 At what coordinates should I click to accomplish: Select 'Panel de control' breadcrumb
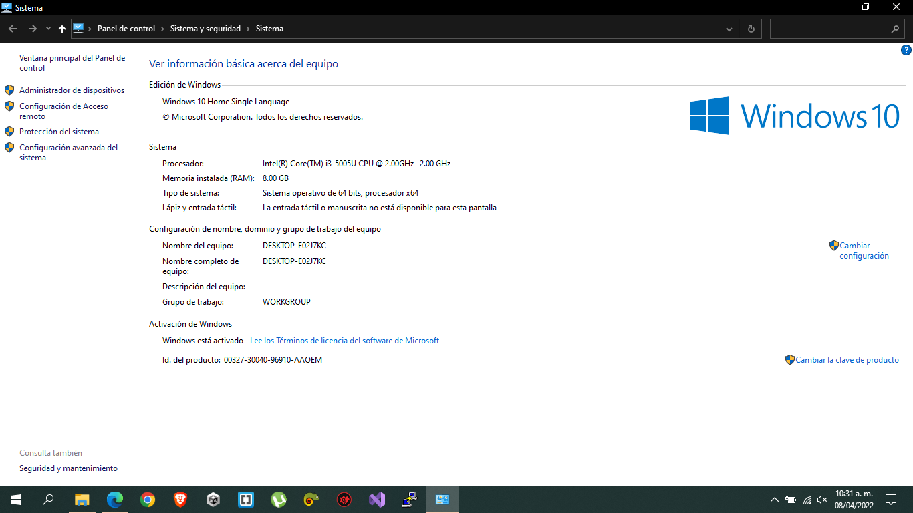[x=126, y=29]
